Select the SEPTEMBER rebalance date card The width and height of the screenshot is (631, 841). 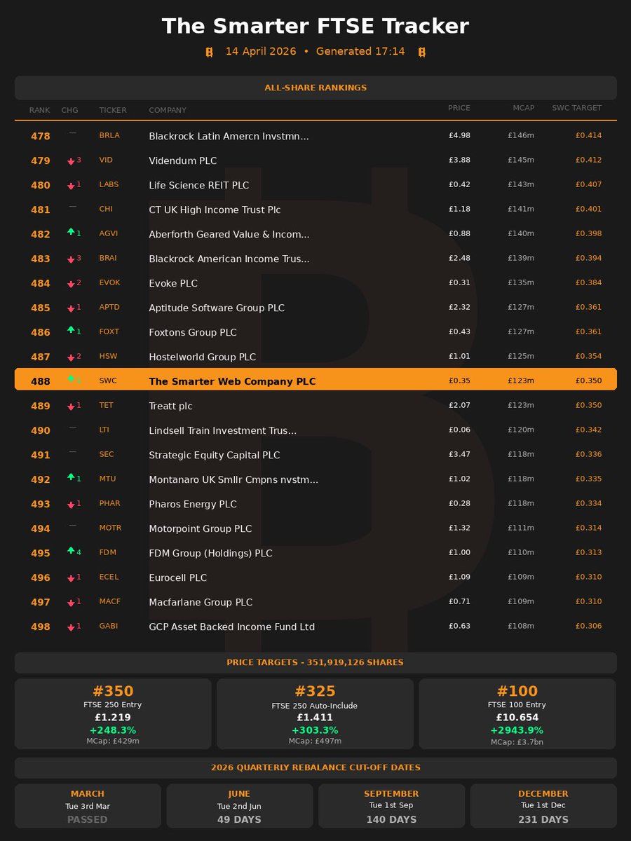click(391, 806)
